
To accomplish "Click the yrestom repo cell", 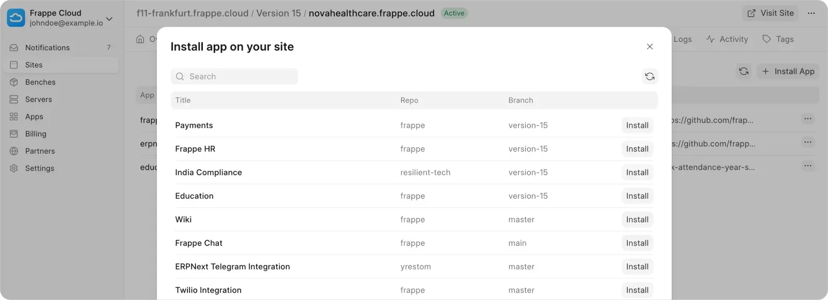I will pos(416,266).
